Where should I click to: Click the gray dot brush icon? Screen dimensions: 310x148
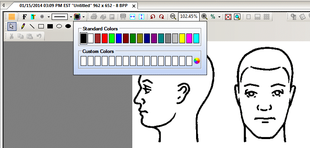[42, 17]
